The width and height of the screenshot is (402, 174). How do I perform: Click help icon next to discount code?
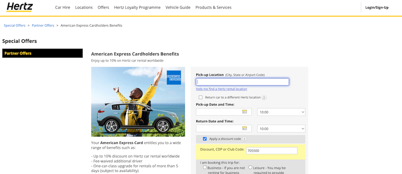coord(245,139)
